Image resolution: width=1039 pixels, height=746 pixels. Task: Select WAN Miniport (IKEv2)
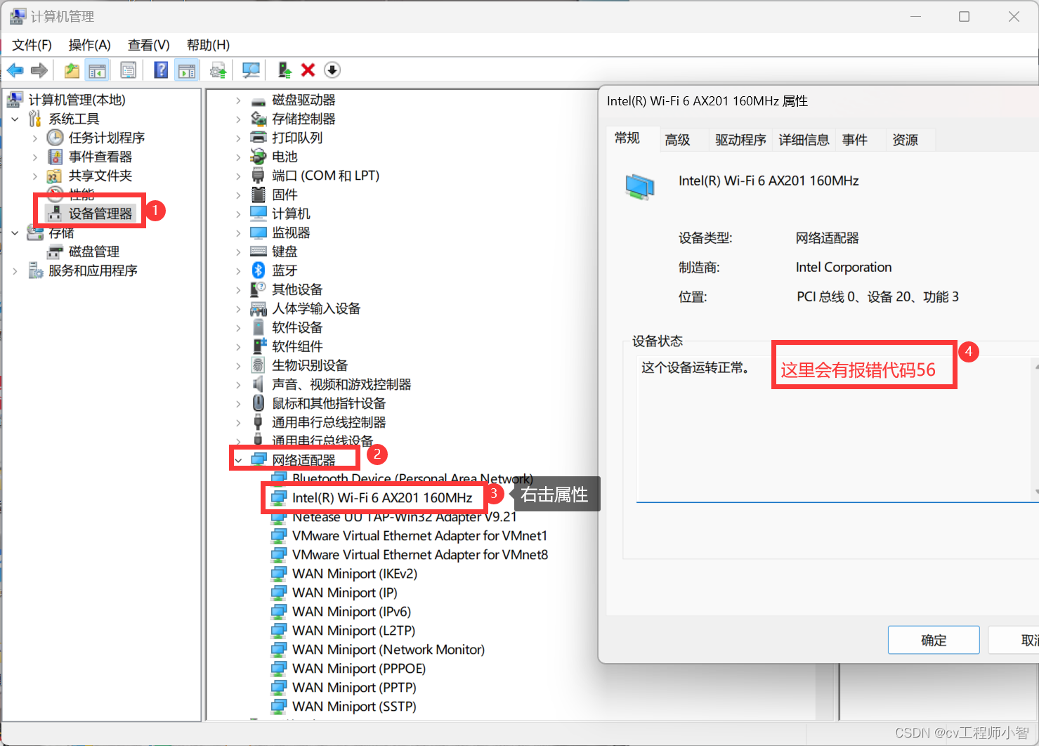point(355,574)
